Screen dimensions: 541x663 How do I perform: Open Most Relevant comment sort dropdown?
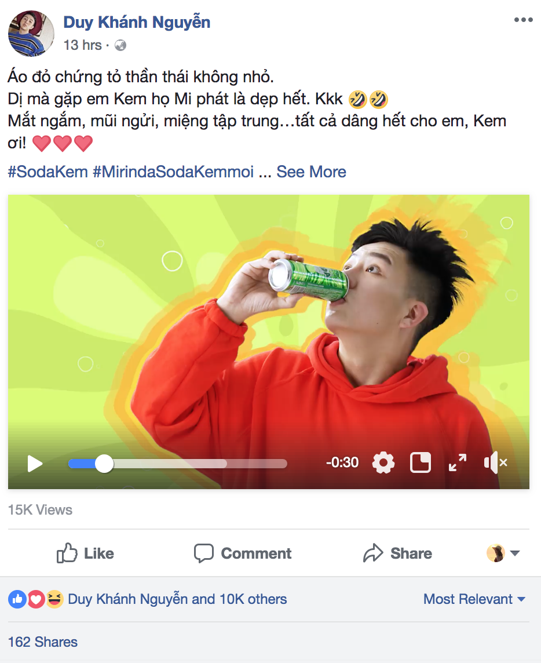coord(474,599)
